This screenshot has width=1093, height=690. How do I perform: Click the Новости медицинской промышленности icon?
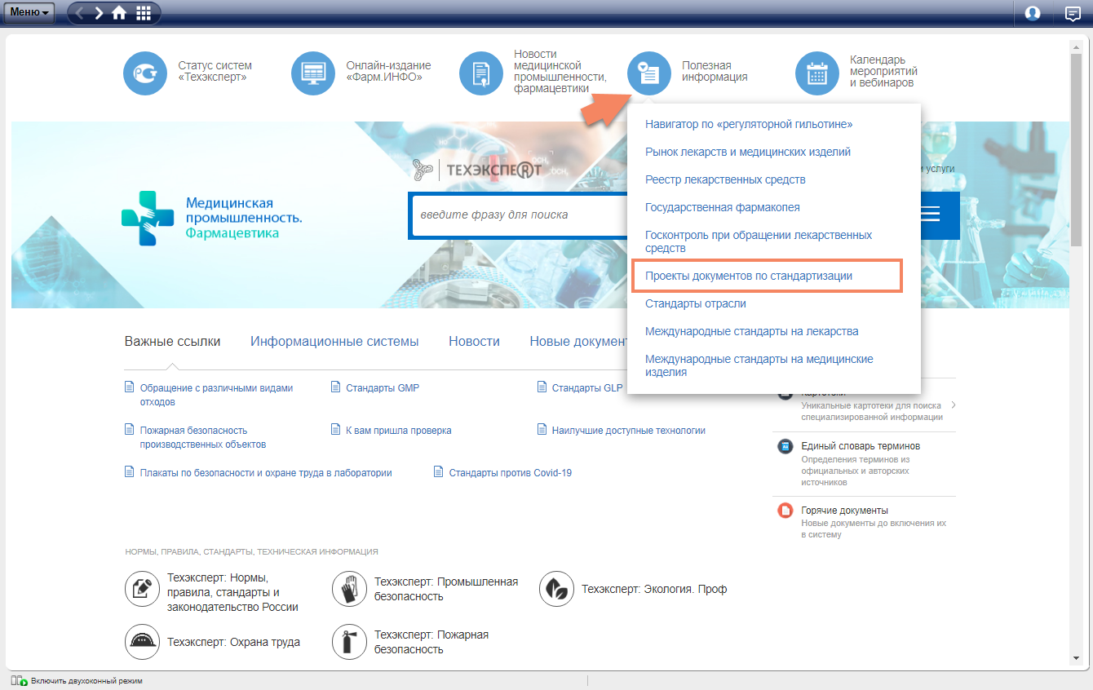coord(481,73)
